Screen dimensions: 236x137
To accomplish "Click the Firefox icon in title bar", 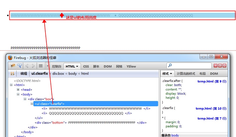I will pyautogui.click(x=10, y=58).
